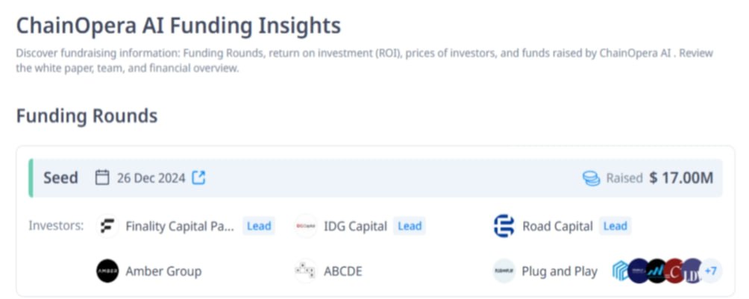Image resolution: width=749 pixels, height=299 pixels.
Task: Click the Lead badge next to IDG Capital
Action: pos(410,226)
